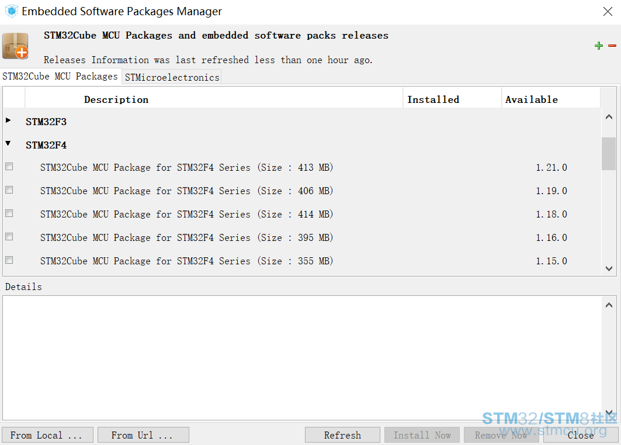Click the package box icon with orange plus

(15, 46)
